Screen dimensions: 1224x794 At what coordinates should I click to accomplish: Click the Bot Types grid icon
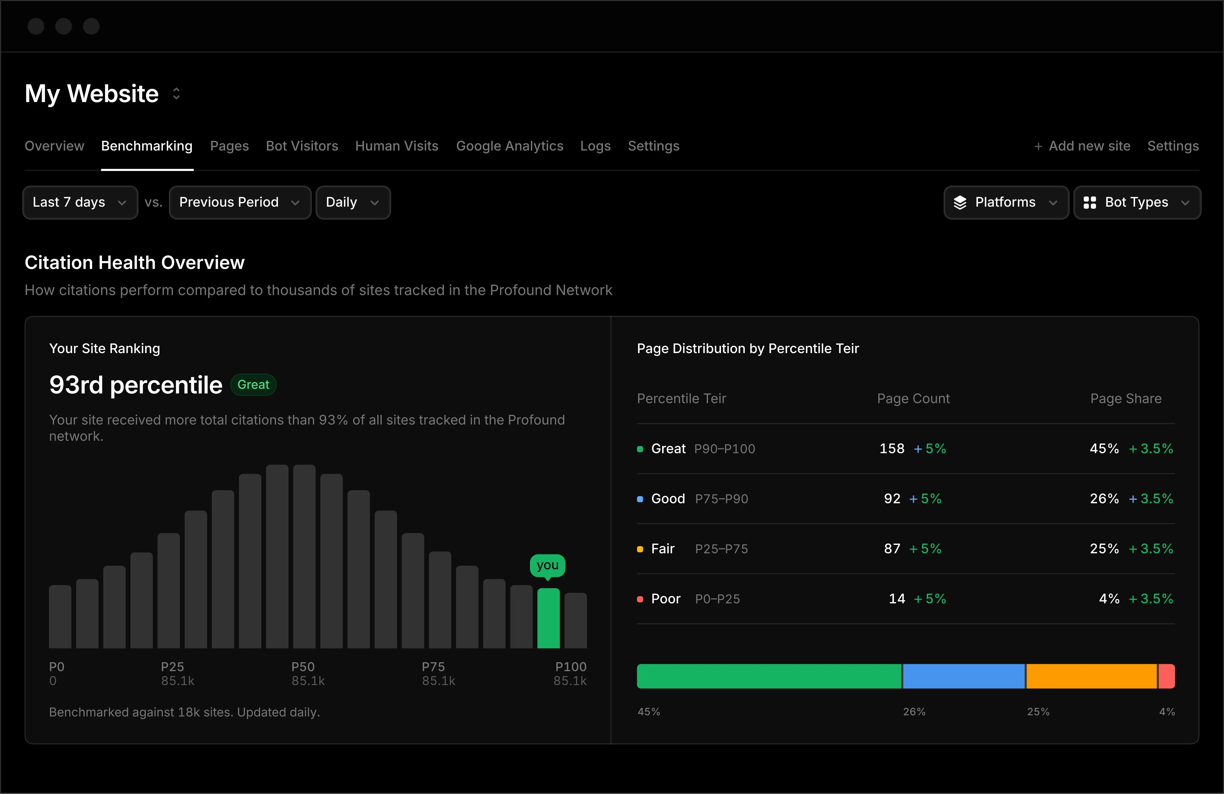tap(1090, 202)
